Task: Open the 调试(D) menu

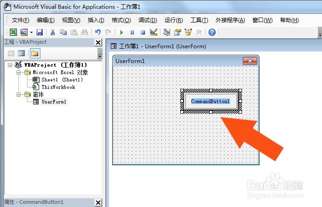Action: point(148,20)
